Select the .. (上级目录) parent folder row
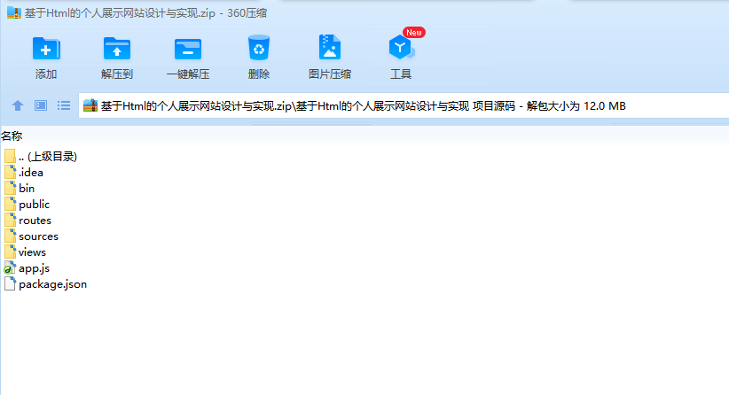 40,157
